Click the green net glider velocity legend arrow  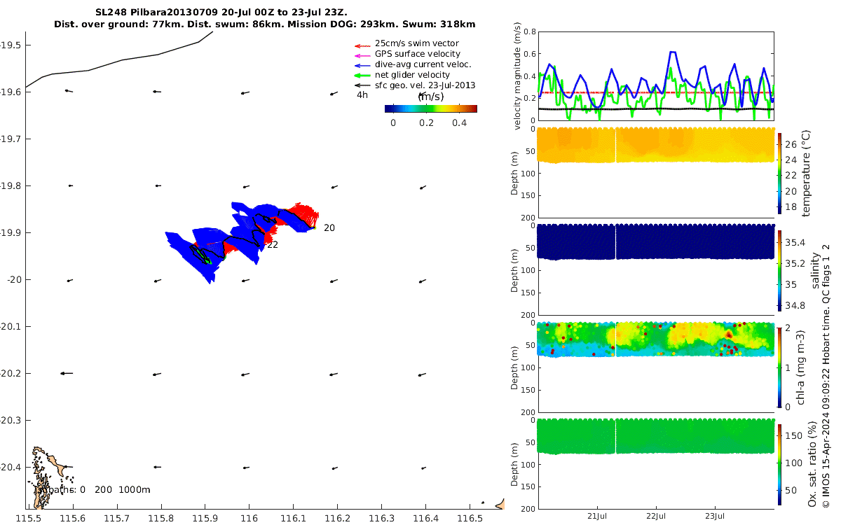coord(362,75)
